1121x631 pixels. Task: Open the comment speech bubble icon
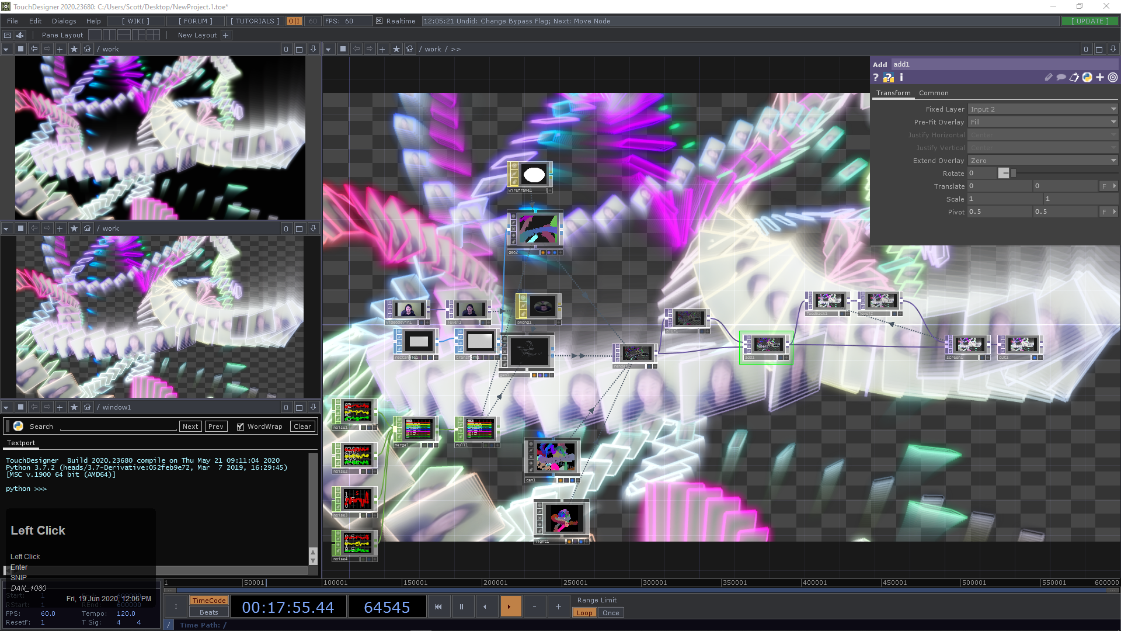pos(1061,77)
